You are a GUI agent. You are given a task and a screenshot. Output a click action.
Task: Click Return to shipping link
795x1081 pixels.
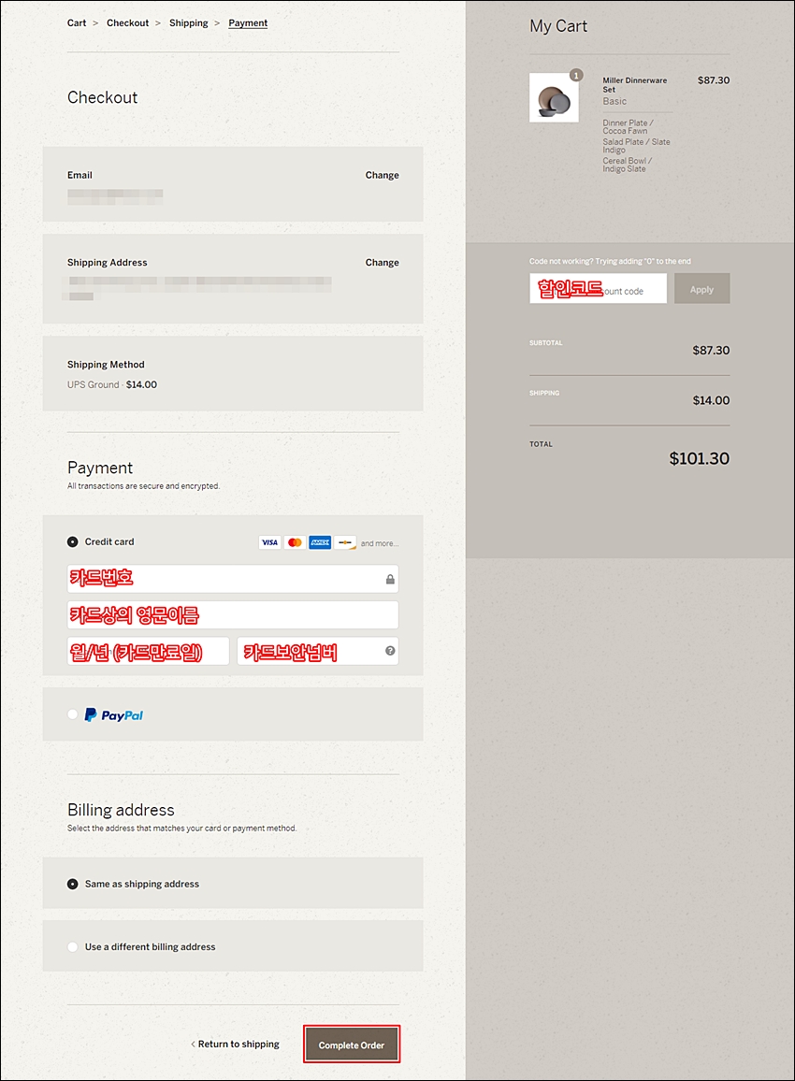point(235,1044)
